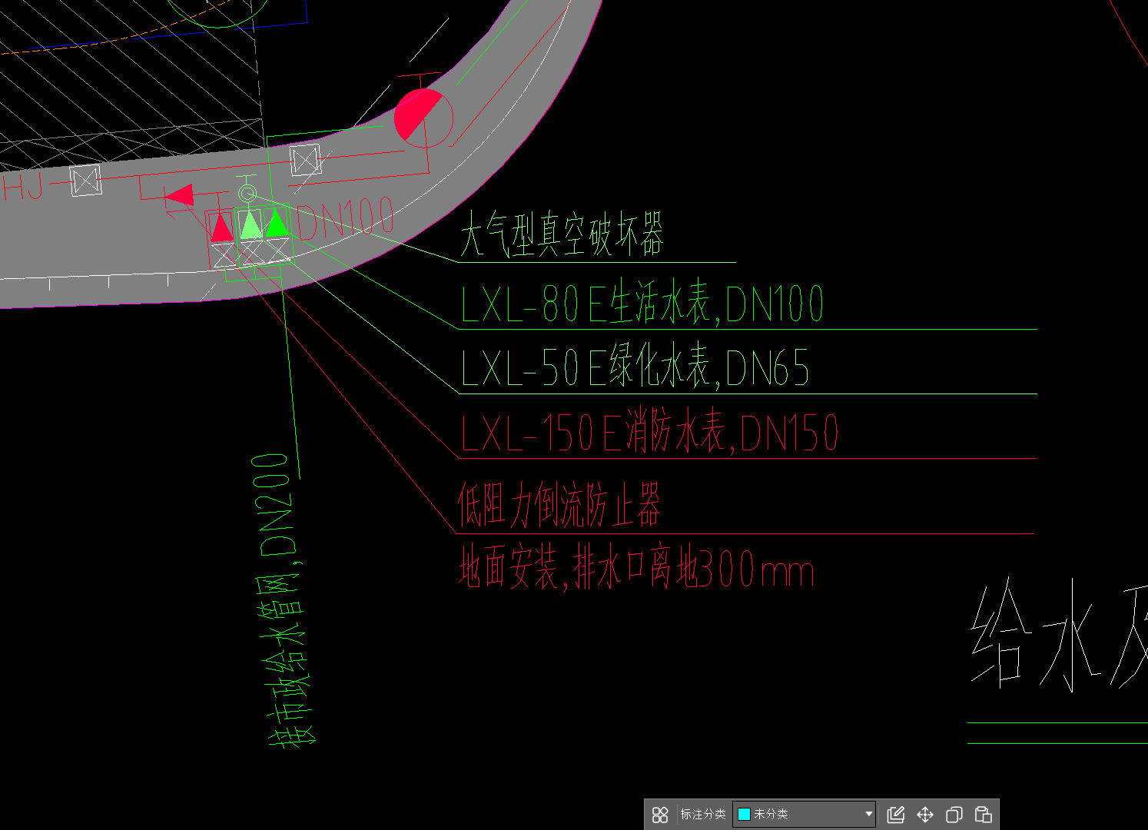Click the large red half-filled circle symbol

pos(423,118)
